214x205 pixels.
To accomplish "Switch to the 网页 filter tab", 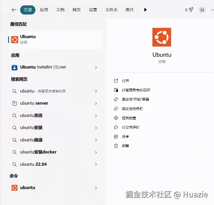I will click(77, 10).
